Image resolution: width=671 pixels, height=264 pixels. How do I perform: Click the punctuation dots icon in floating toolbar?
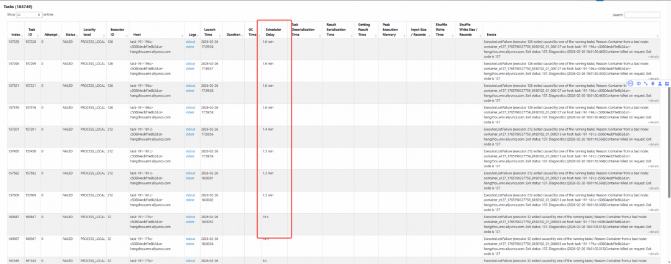[x=645, y=83]
